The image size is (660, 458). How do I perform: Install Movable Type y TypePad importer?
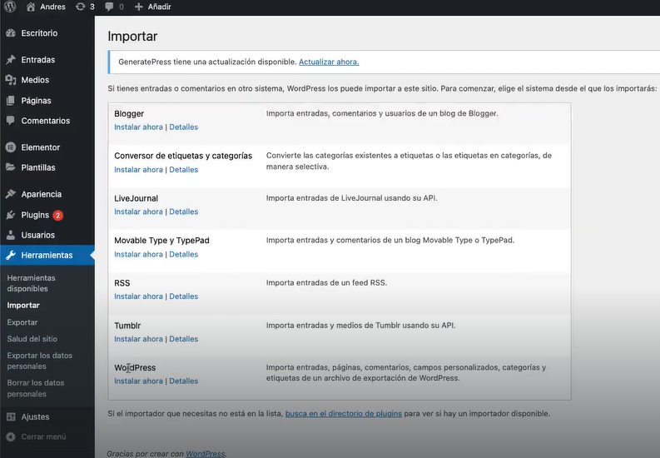[x=138, y=254]
